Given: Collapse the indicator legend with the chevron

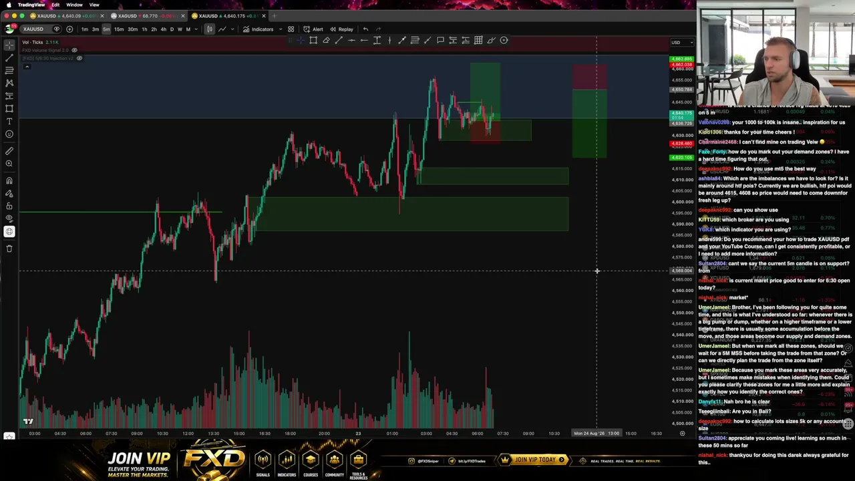Looking at the screenshot, I should click(x=27, y=66).
